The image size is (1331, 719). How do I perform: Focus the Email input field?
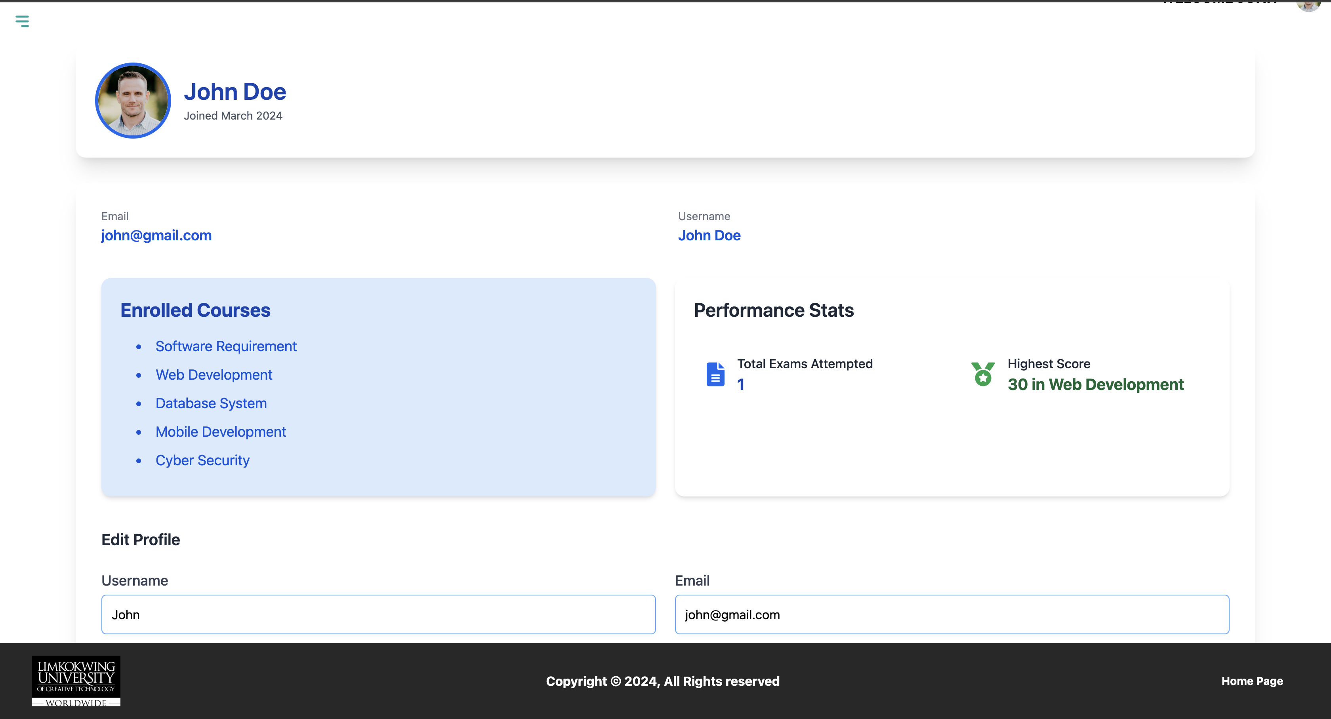(951, 614)
